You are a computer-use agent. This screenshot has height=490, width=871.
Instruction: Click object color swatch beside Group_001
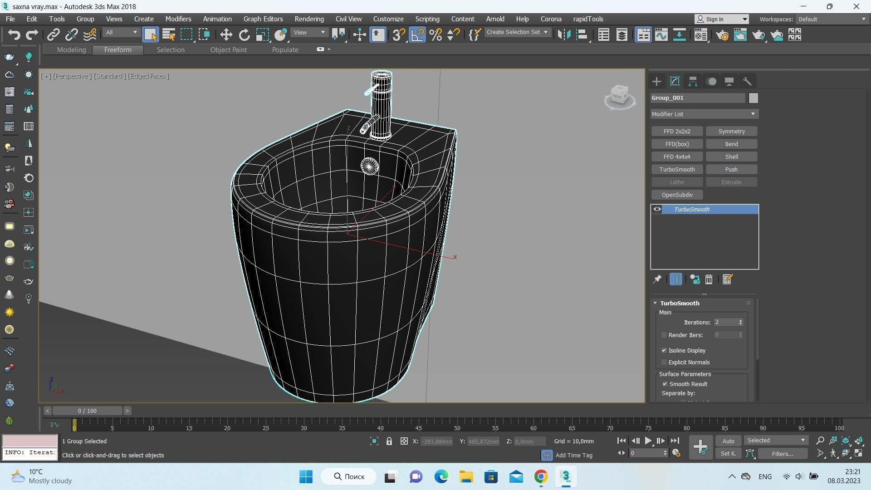[753, 98]
